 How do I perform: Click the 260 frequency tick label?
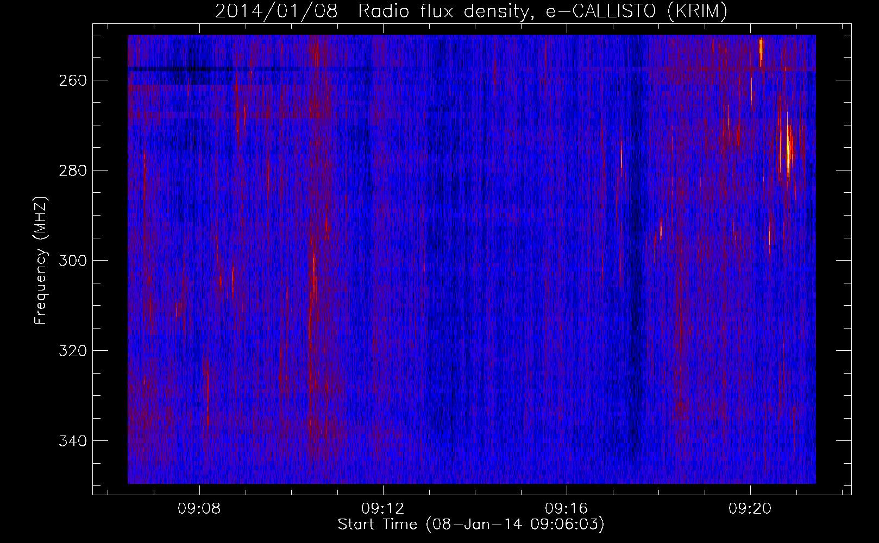point(72,80)
